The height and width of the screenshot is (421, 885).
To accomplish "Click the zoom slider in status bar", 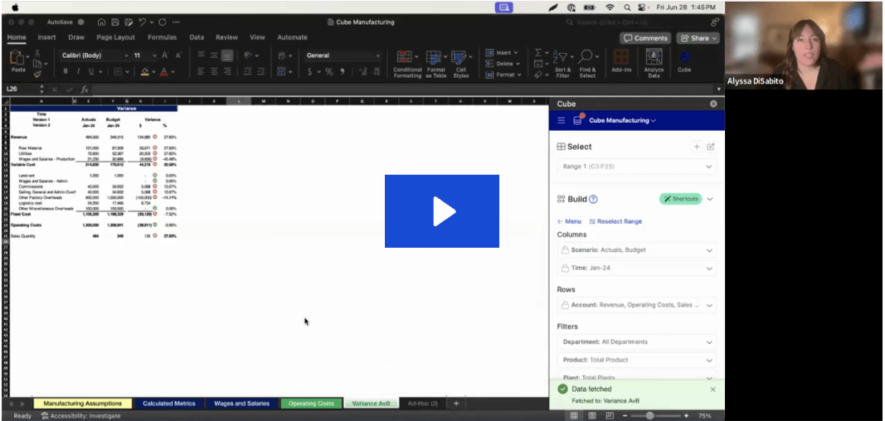I will [649, 415].
